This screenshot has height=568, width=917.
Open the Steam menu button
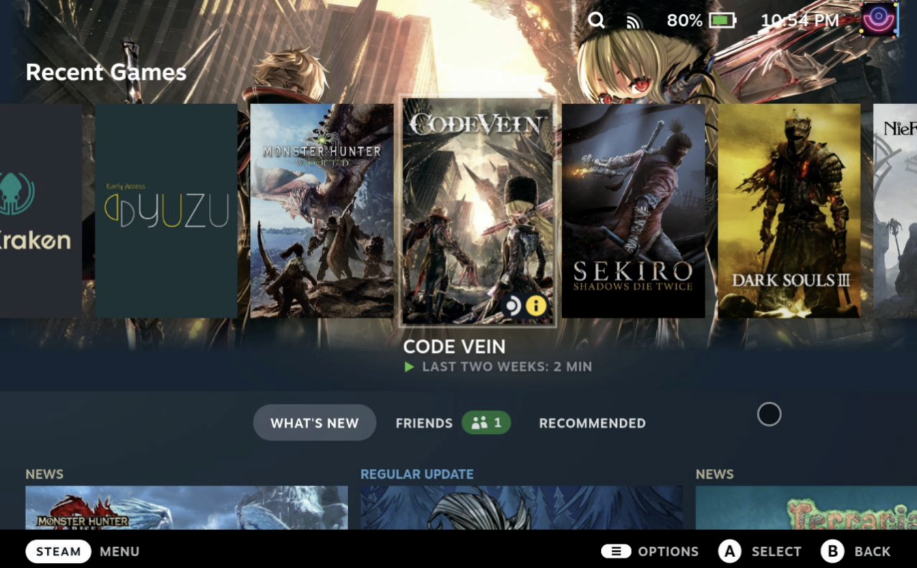[x=58, y=552]
